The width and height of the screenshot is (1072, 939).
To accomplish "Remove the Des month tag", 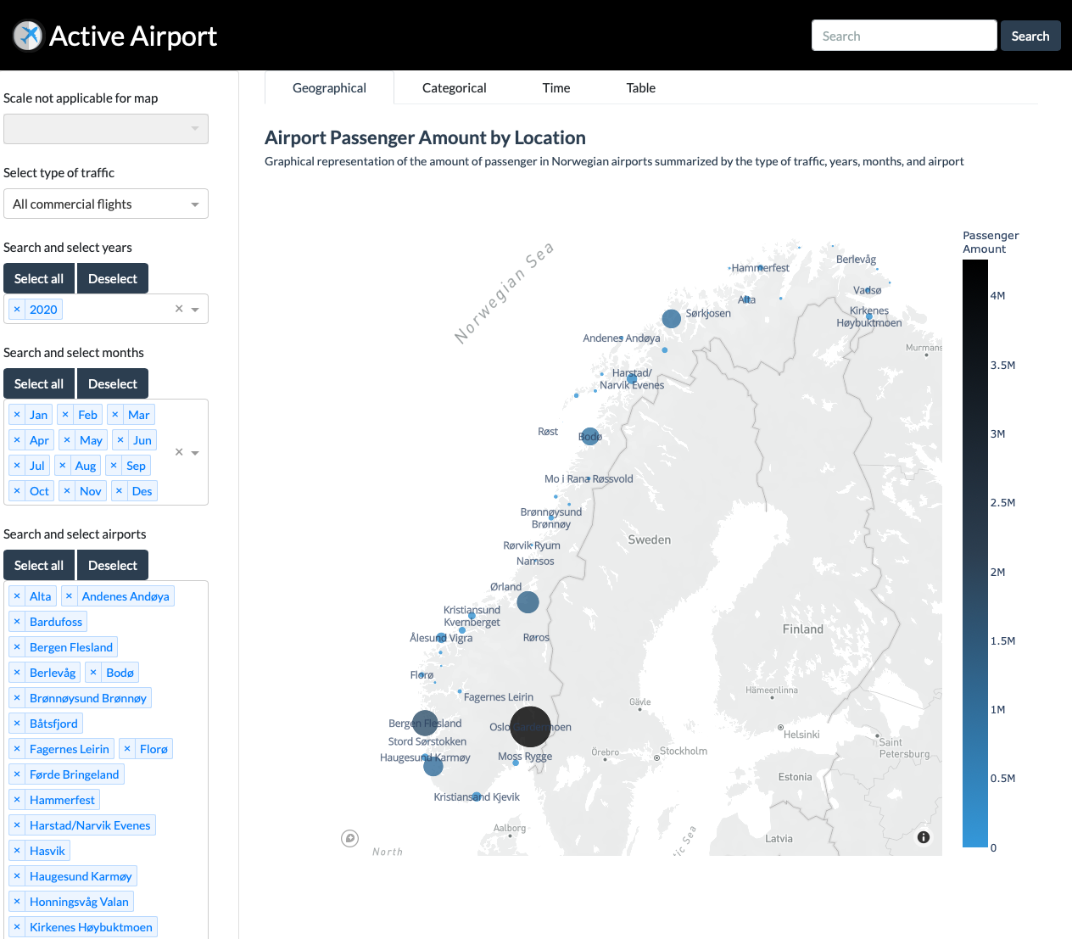I will point(120,491).
